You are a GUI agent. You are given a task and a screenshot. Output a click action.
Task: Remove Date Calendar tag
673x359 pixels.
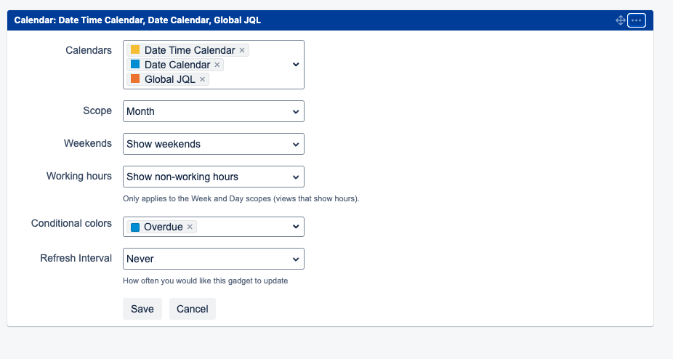[217, 65]
